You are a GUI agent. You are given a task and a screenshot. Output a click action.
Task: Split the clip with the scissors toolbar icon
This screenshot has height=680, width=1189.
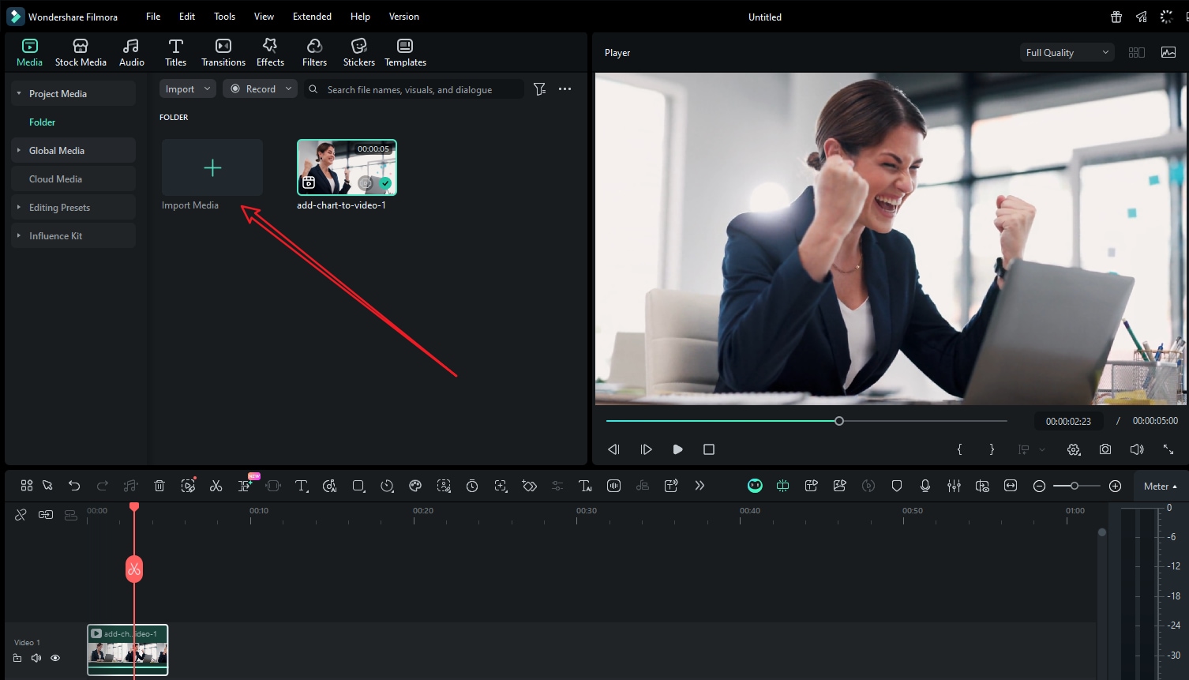click(216, 486)
